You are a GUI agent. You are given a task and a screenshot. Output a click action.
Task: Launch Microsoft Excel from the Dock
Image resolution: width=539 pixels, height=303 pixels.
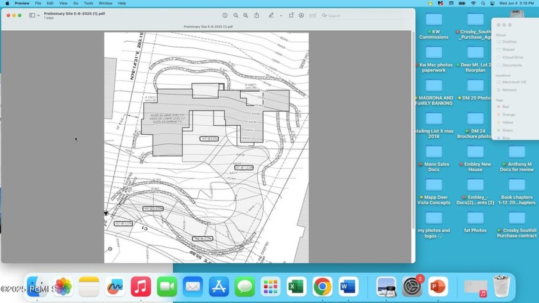pyautogui.click(x=296, y=286)
